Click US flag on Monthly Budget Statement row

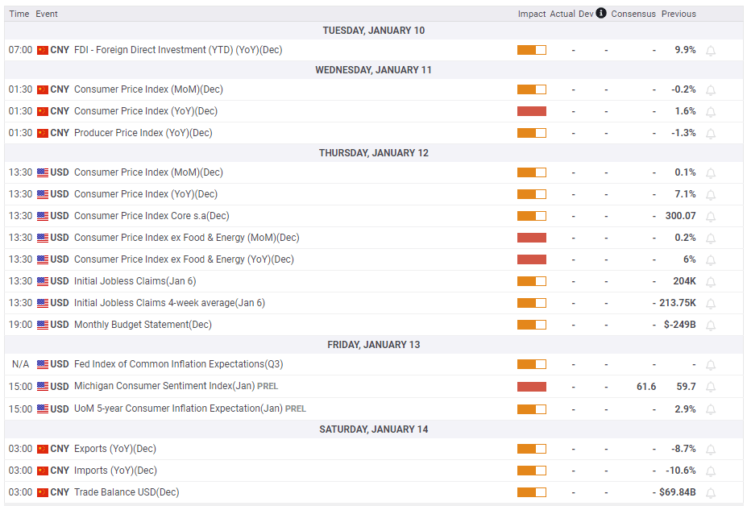coord(43,325)
